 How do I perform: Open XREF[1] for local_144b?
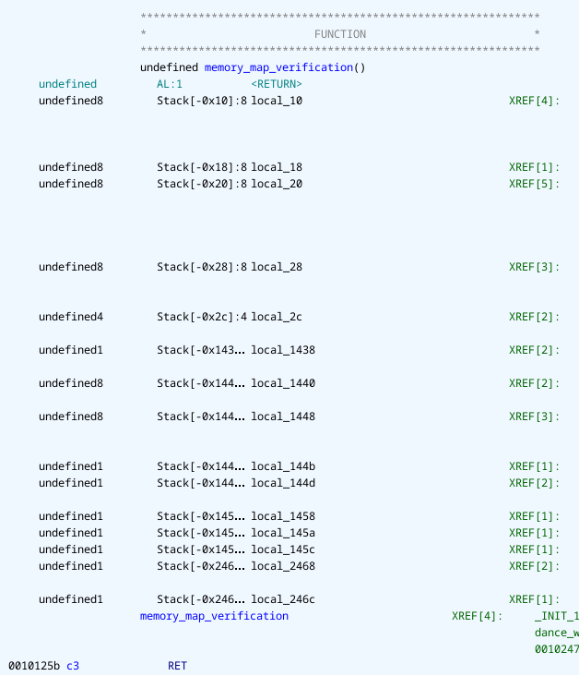coord(534,466)
